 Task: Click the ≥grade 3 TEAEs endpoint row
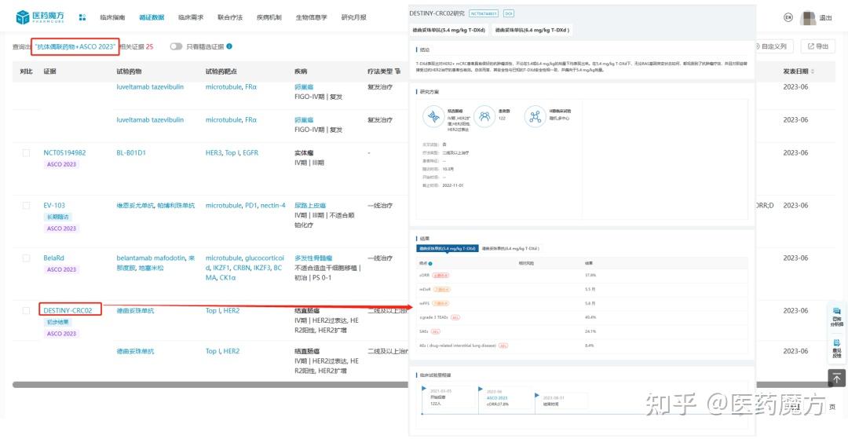[x=582, y=316]
